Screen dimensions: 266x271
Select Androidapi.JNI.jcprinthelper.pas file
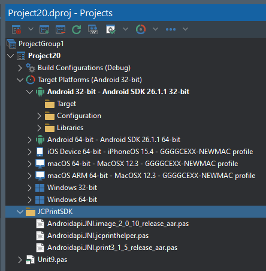(x=98, y=236)
